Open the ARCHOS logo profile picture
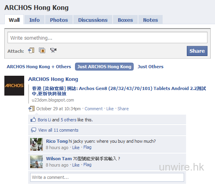The image size is (215, 184). (x=14, y=86)
